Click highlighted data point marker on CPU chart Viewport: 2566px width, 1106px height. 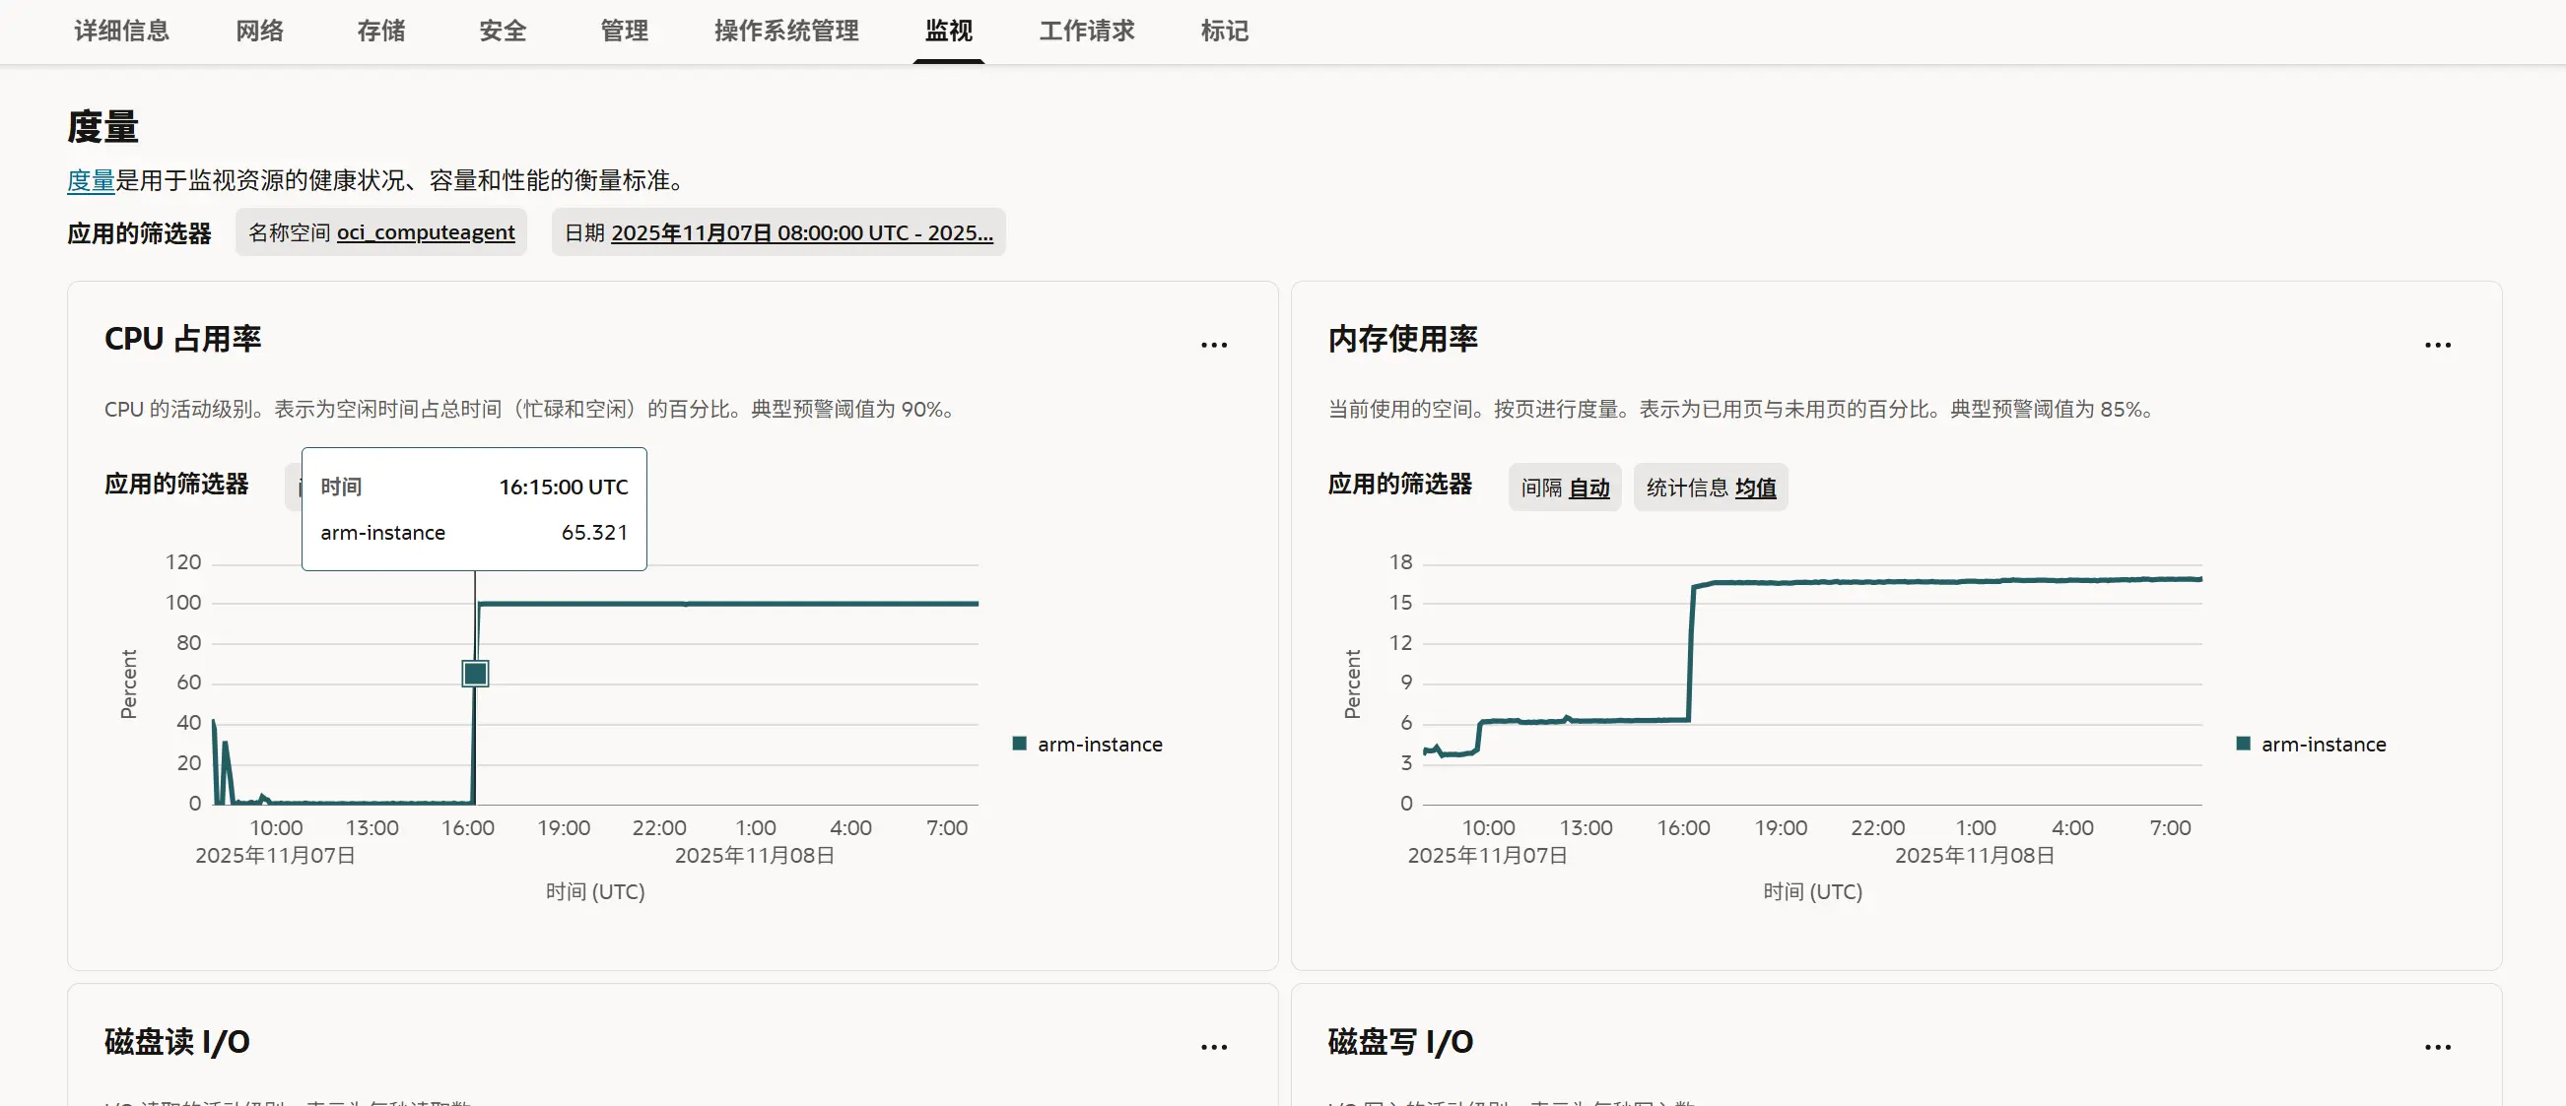click(x=475, y=674)
